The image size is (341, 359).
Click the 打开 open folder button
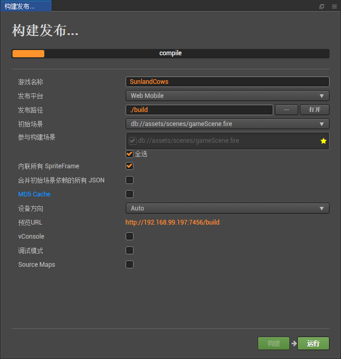(314, 110)
